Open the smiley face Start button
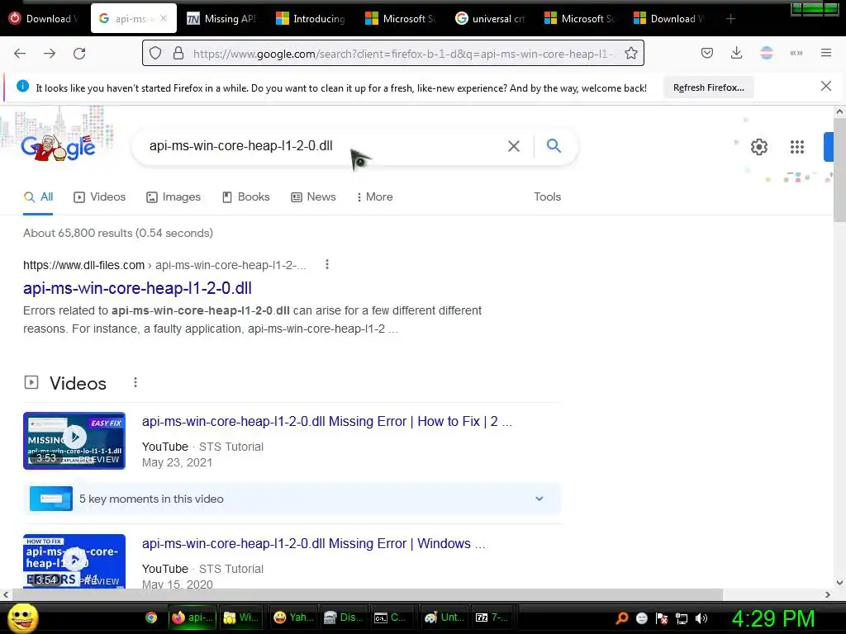This screenshot has width=846, height=634. (22, 618)
